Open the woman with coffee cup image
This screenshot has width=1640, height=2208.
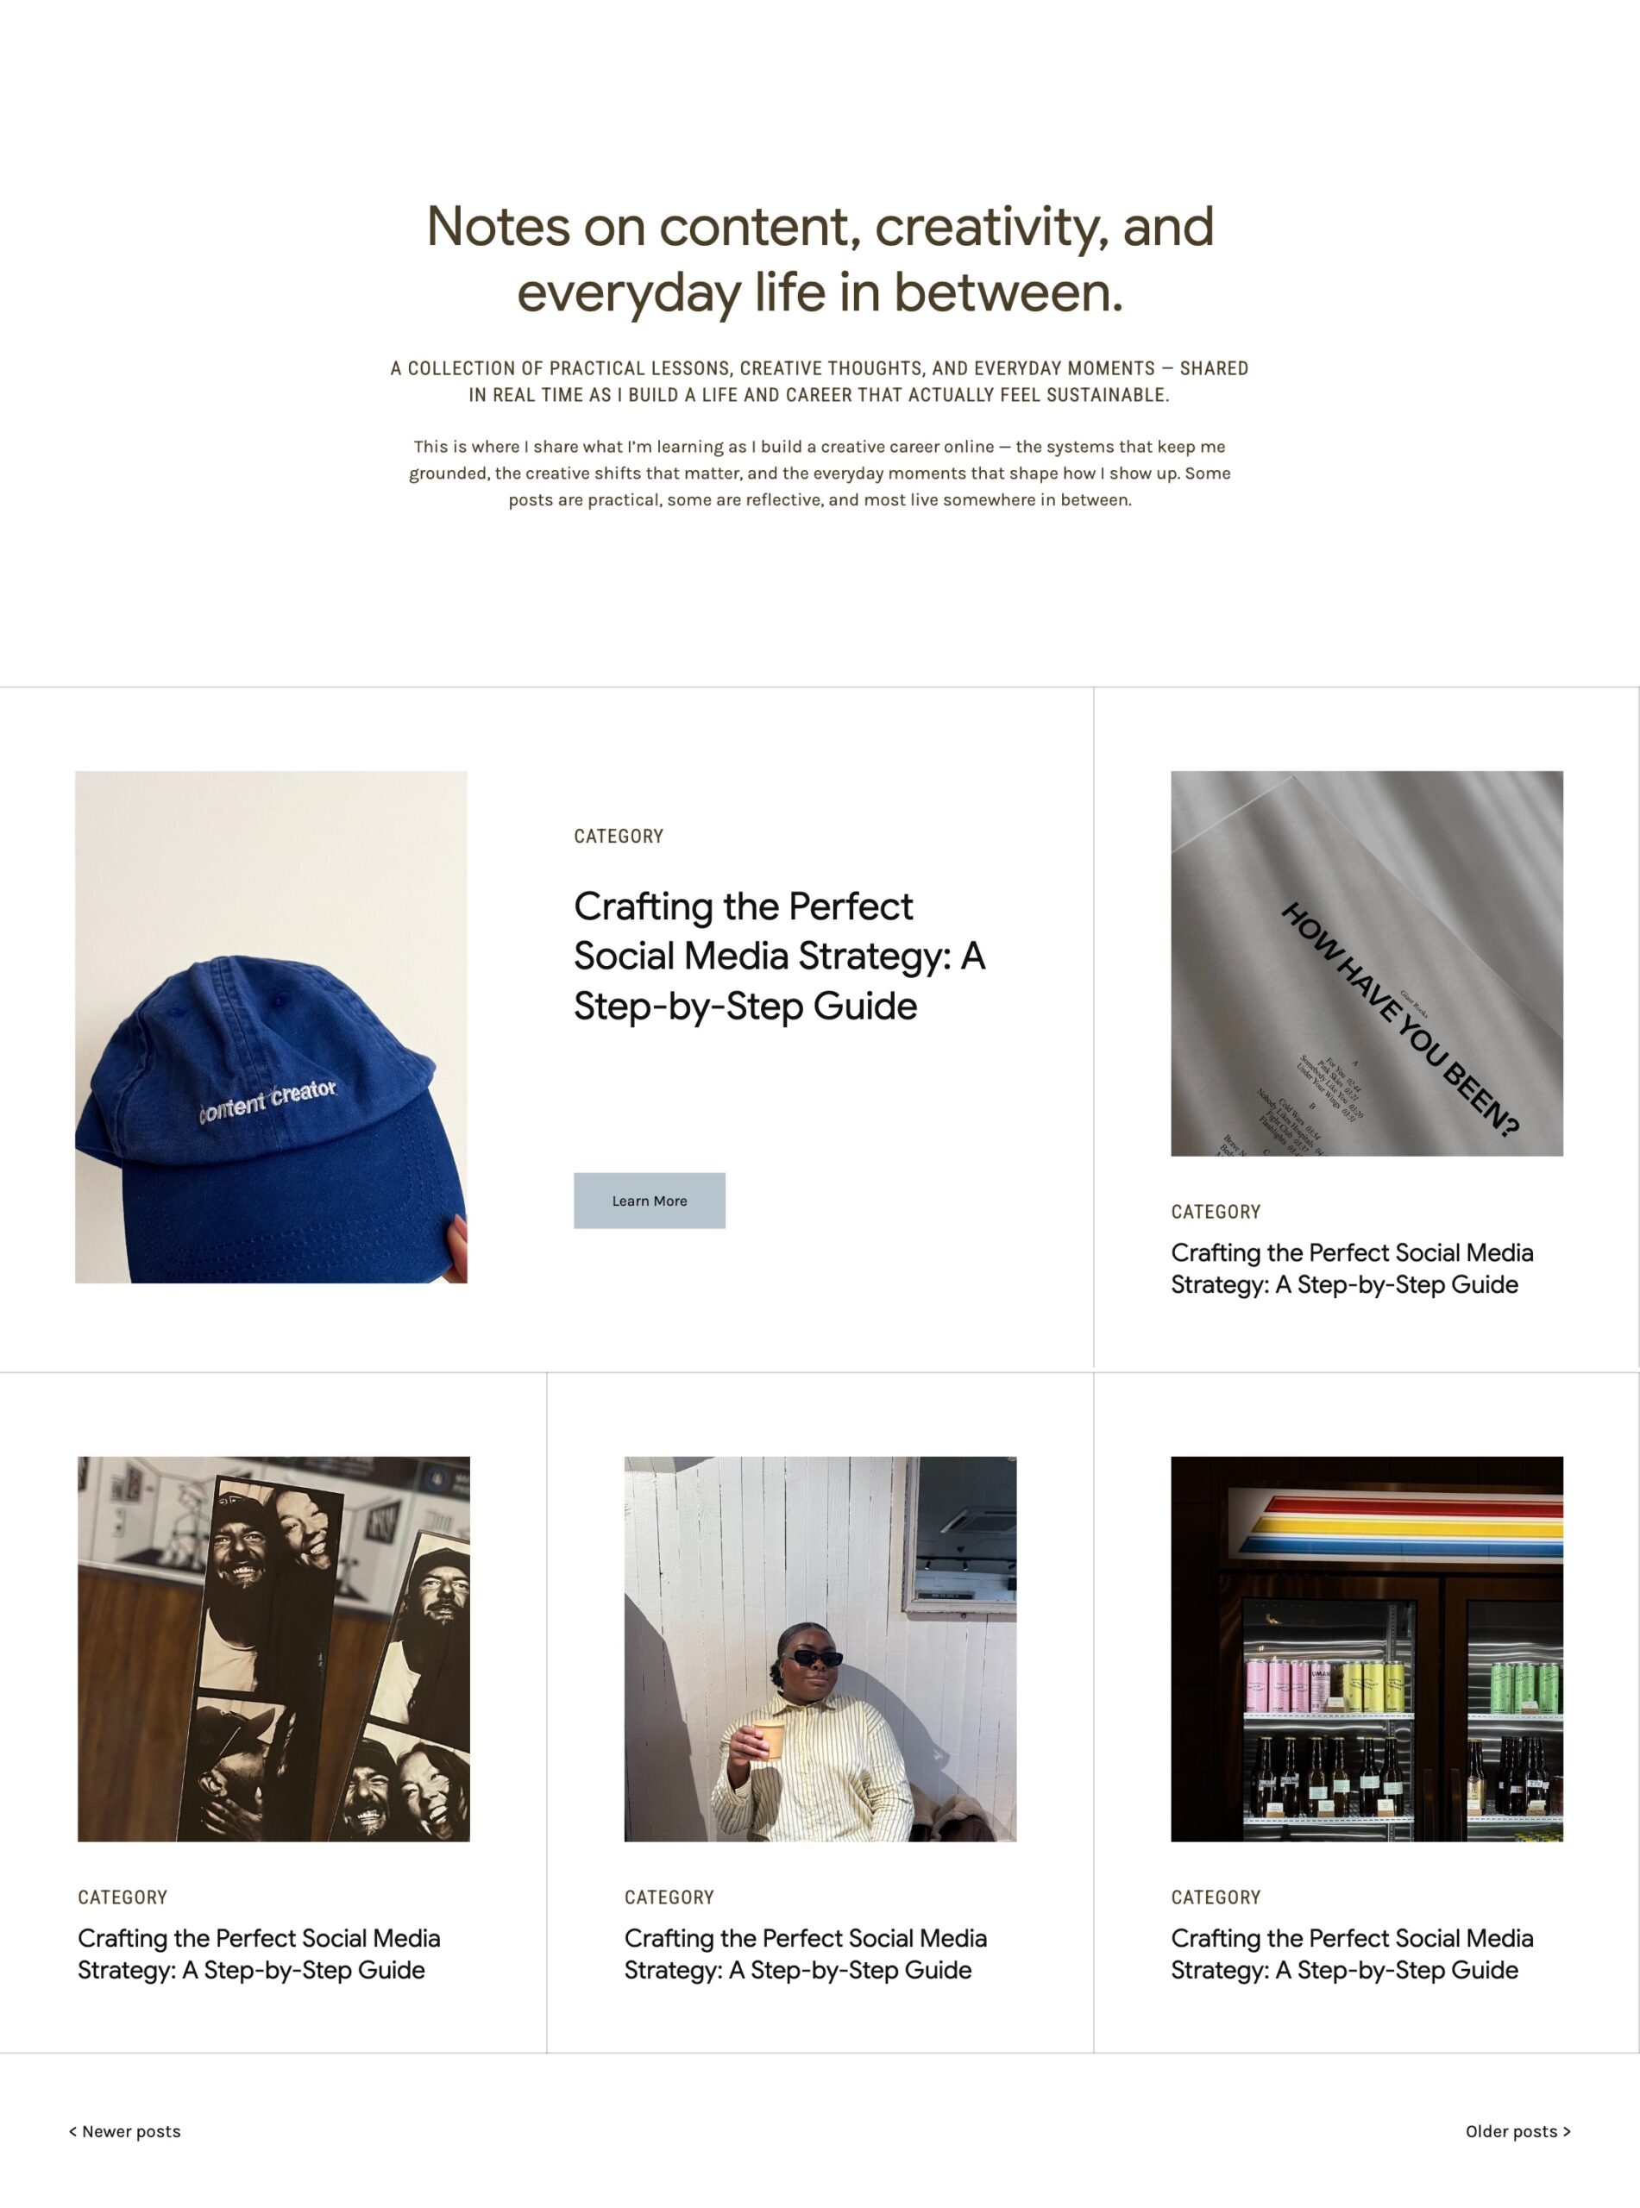[820, 1649]
